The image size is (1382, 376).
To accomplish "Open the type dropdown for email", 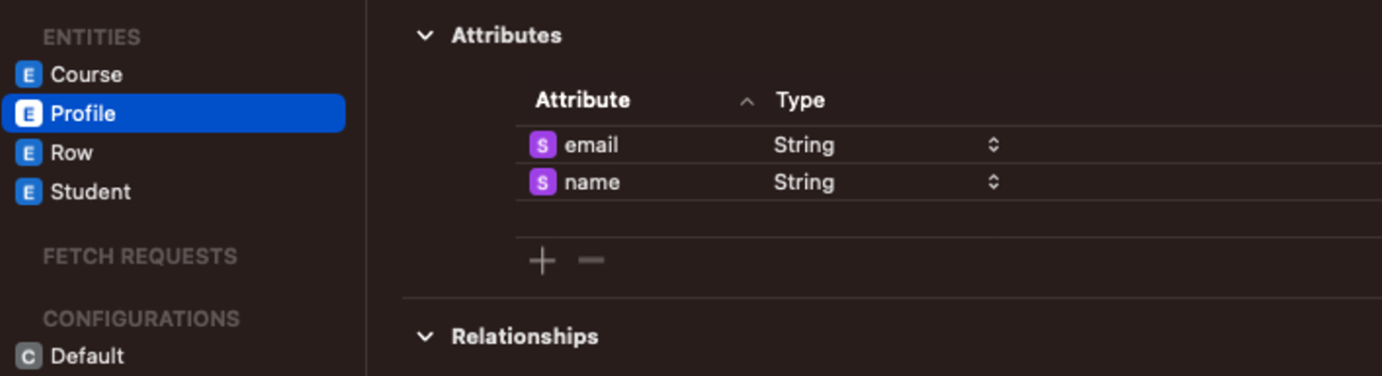I will pyautogui.click(x=993, y=145).
